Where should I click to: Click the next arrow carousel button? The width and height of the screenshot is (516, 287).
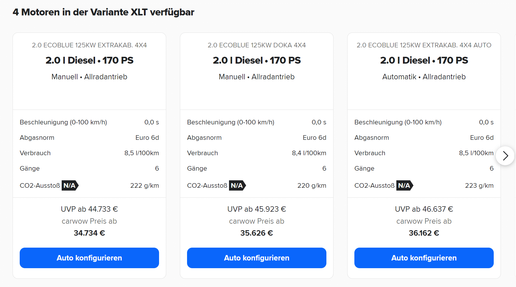point(505,156)
